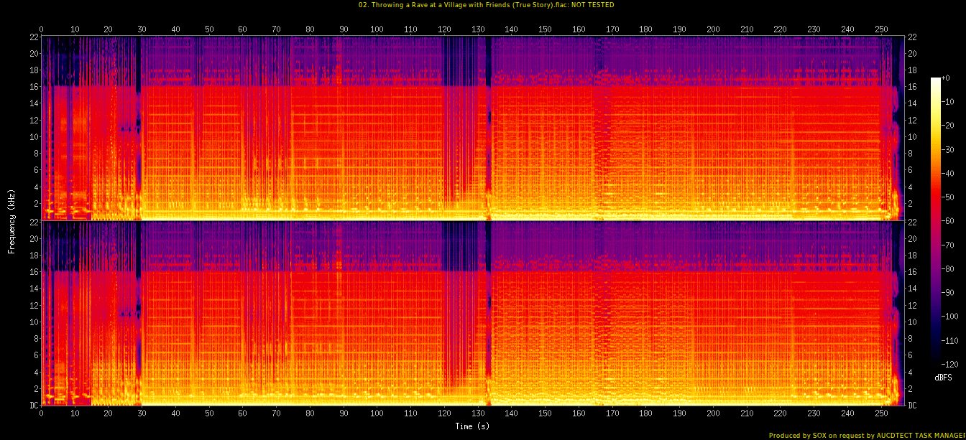Image resolution: width=966 pixels, height=440 pixels.
Task: Click the 16 kHz label on upper-left frequency axis
Action: point(33,86)
